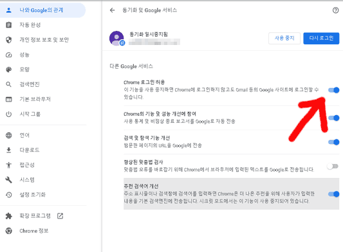Click the person icon beside 나와 Google의 관계

point(9,10)
